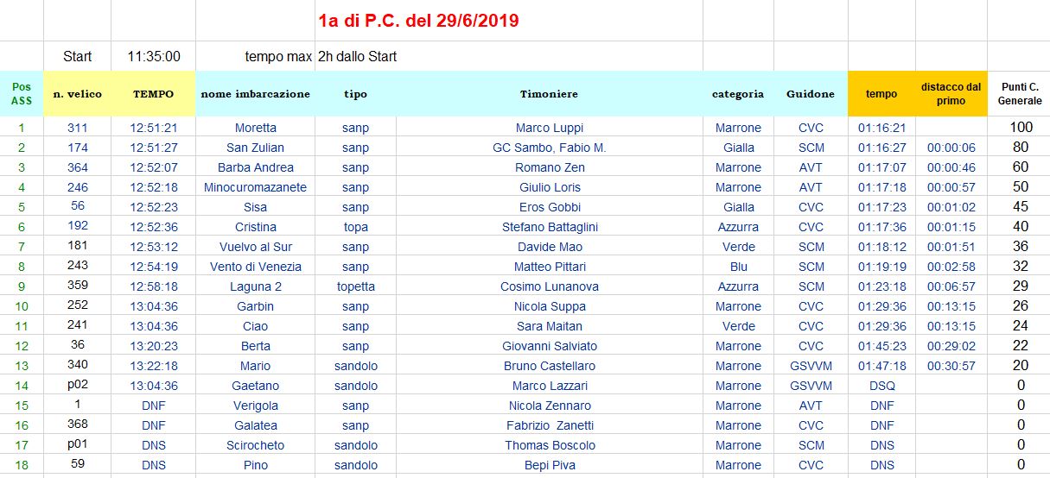The image size is (1050, 478).
Task: Select the 'n. velico' header cell
Action: pos(78,94)
